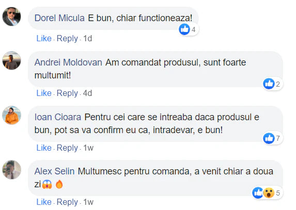Click the wow emoji reaction on Alex Selin's comment
Viewport: 296px width, 210px height.
point(269,193)
